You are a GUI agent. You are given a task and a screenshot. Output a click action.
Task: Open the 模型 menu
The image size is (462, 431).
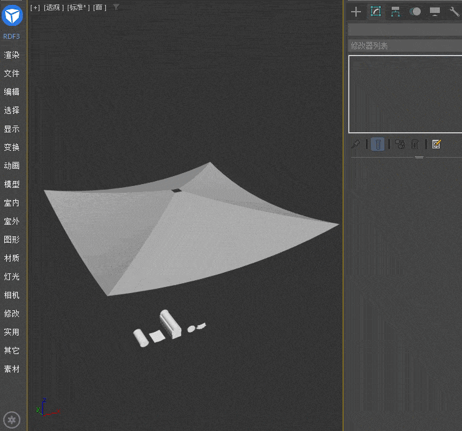(x=12, y=185)
